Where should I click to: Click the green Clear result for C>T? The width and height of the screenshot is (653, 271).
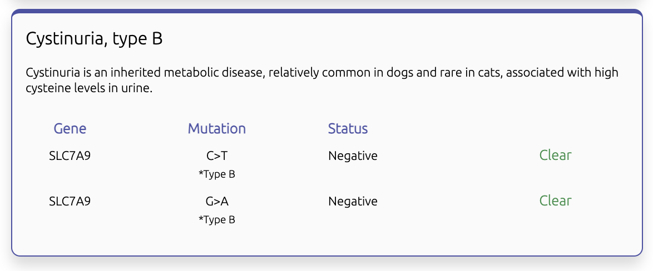point(555,155)
